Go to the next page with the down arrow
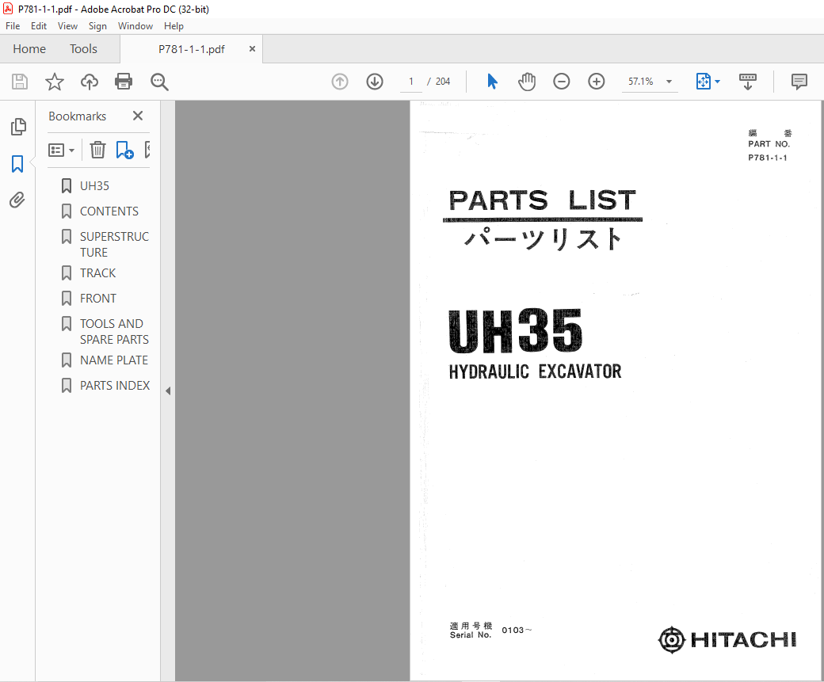Viewport: 824px width, 682px height. [x=375, y=82]
